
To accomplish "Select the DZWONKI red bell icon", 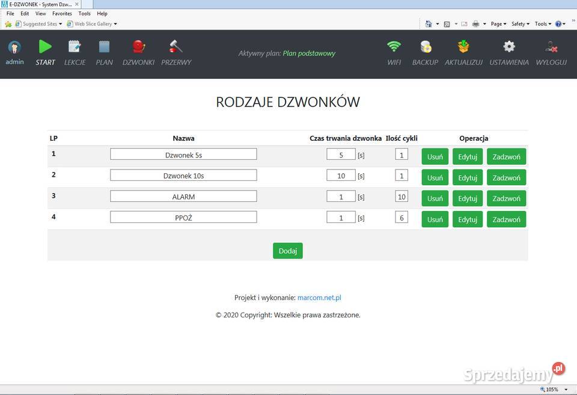I will click(x=138, y=47).
